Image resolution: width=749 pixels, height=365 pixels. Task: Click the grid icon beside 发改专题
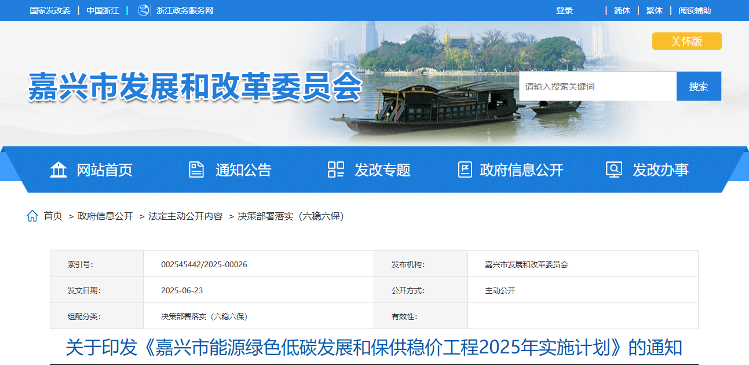[335, 169]
